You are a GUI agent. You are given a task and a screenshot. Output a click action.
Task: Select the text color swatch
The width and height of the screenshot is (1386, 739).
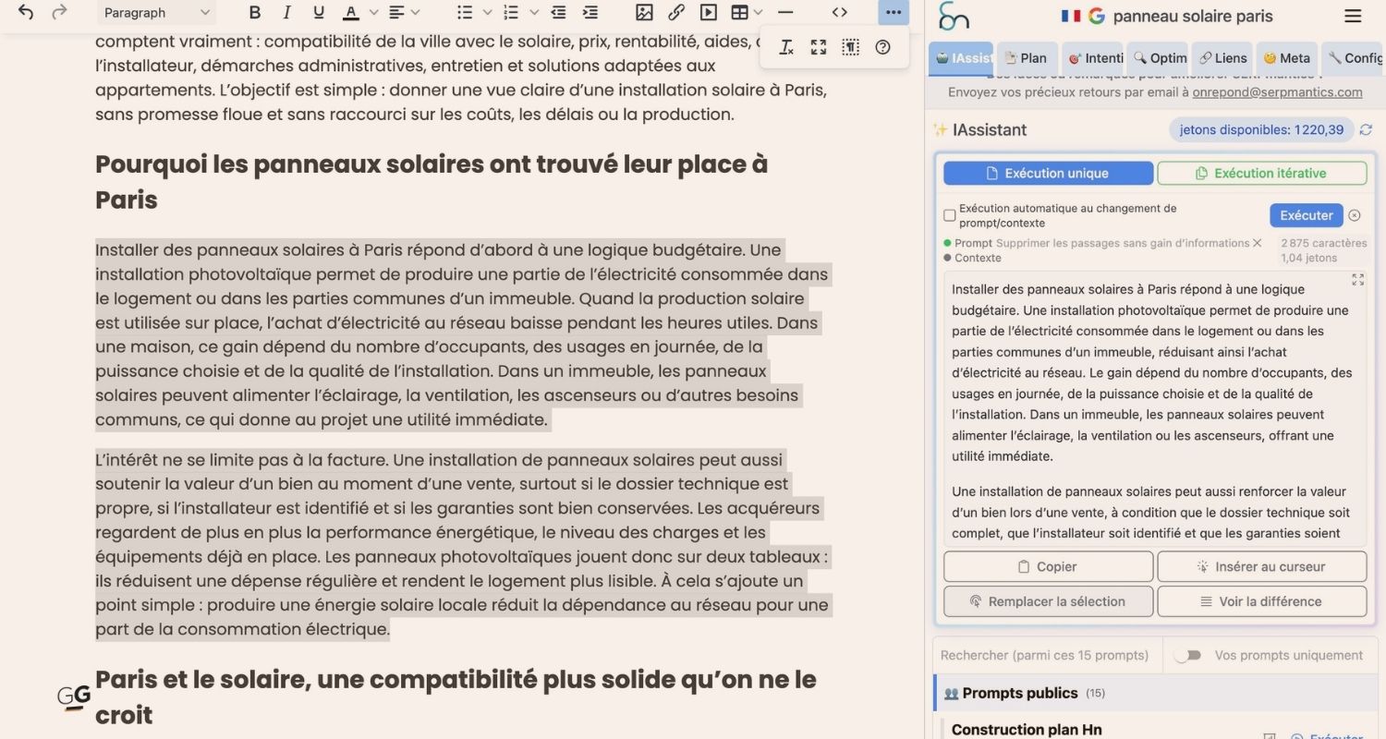click(x=352, y=13)
